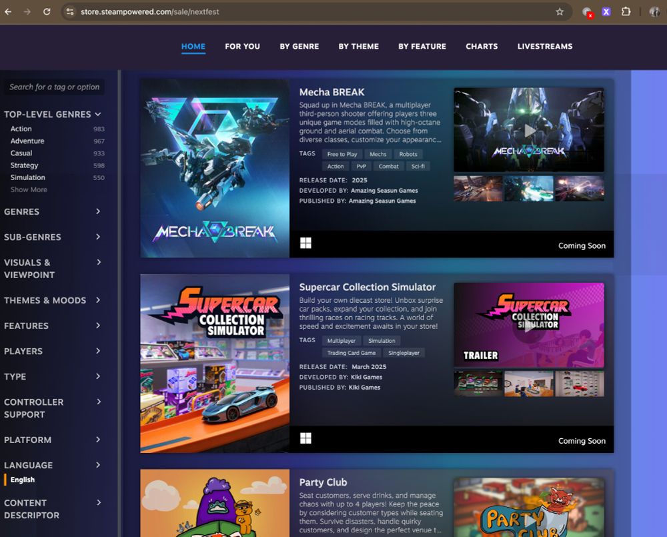The width and height of the screenshot is (667, 537).
Task: Focus the tag search field
Action: pyautogui.click(x=54, y=87)
